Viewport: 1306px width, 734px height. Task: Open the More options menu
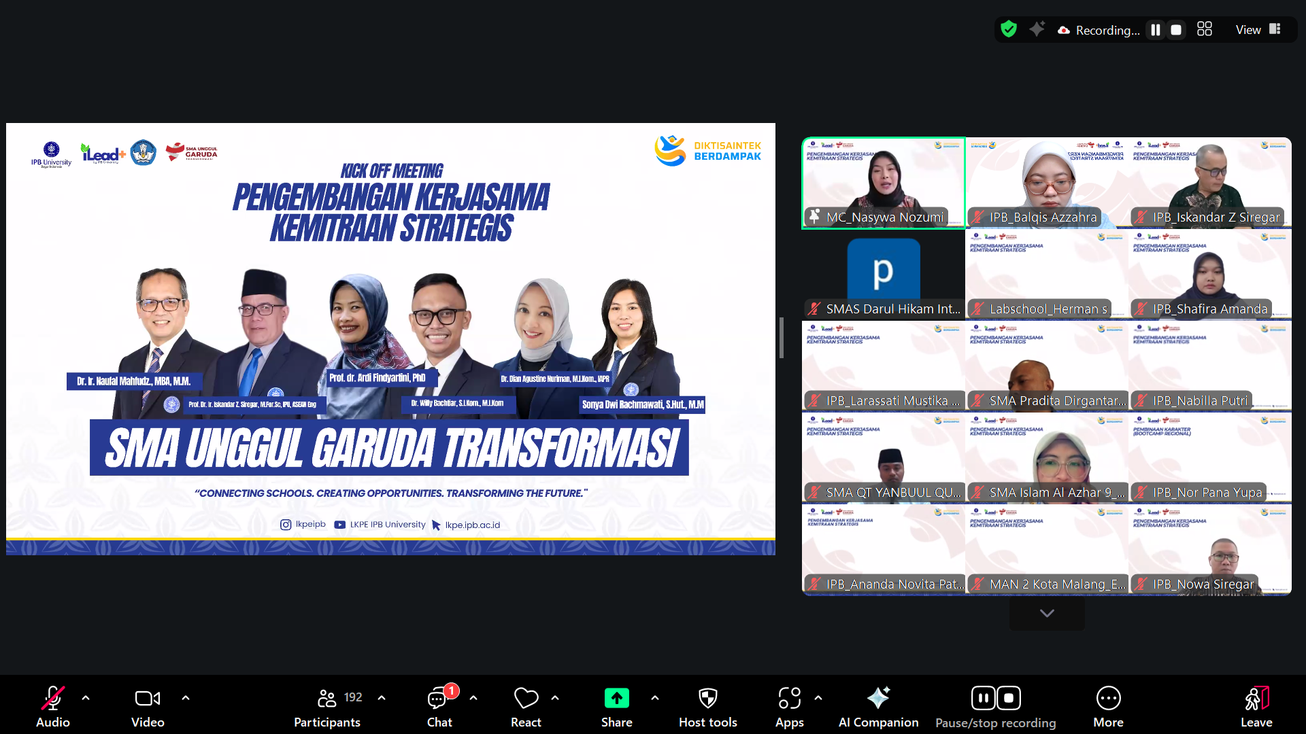click(1109, 707)
